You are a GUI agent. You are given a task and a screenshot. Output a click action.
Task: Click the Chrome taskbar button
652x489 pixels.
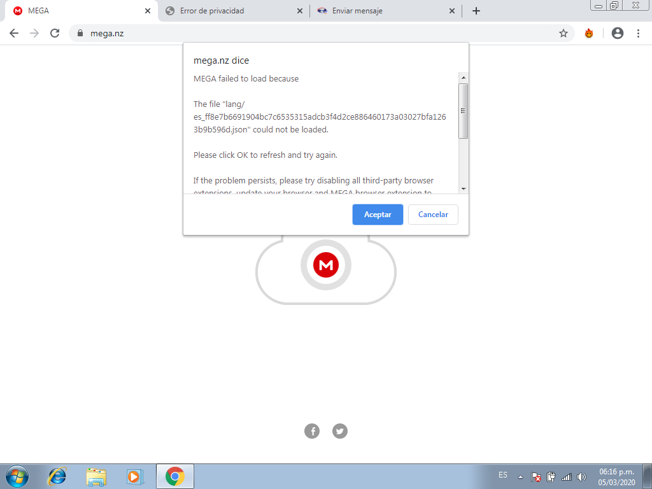point(175,476)
